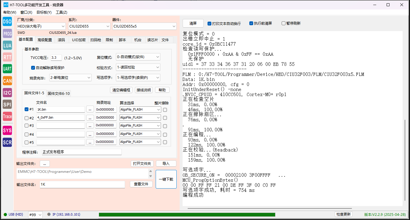
Task: Enable firmware file #5 checkbox
Action: point(26,142)
